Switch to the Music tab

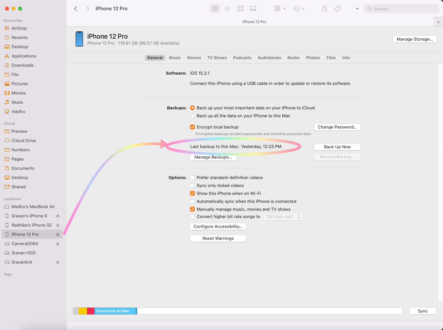tap(175, 58)
